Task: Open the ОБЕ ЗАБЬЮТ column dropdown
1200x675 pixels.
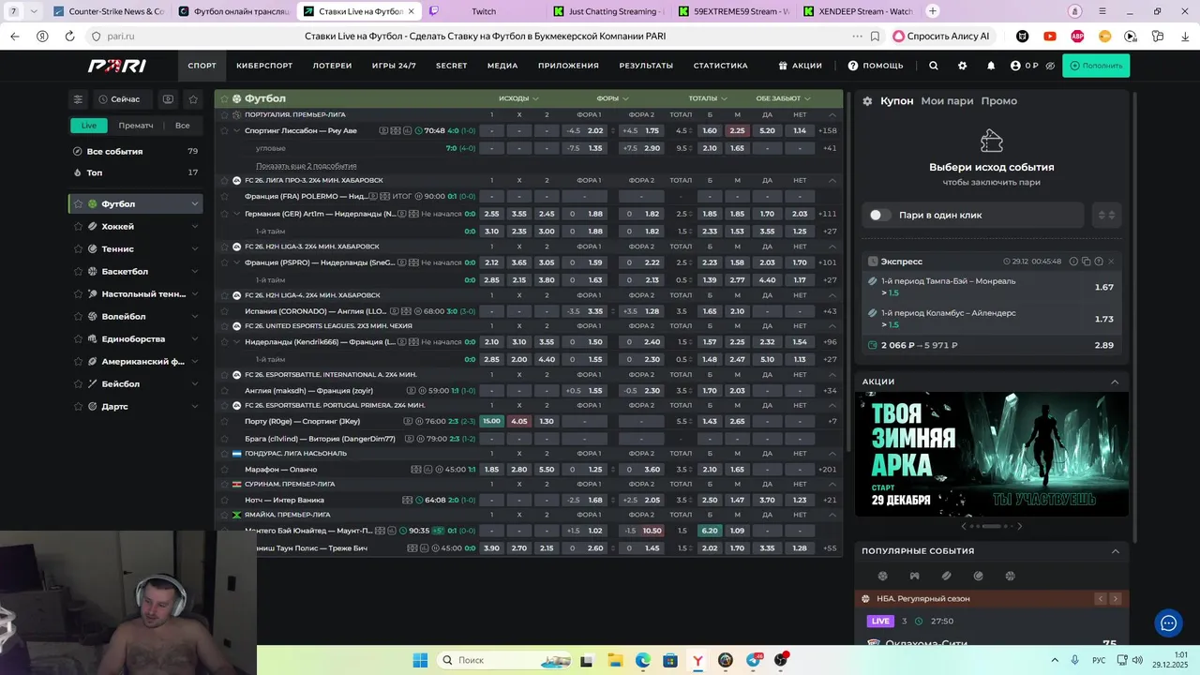Action: click(x=784, y=98)
